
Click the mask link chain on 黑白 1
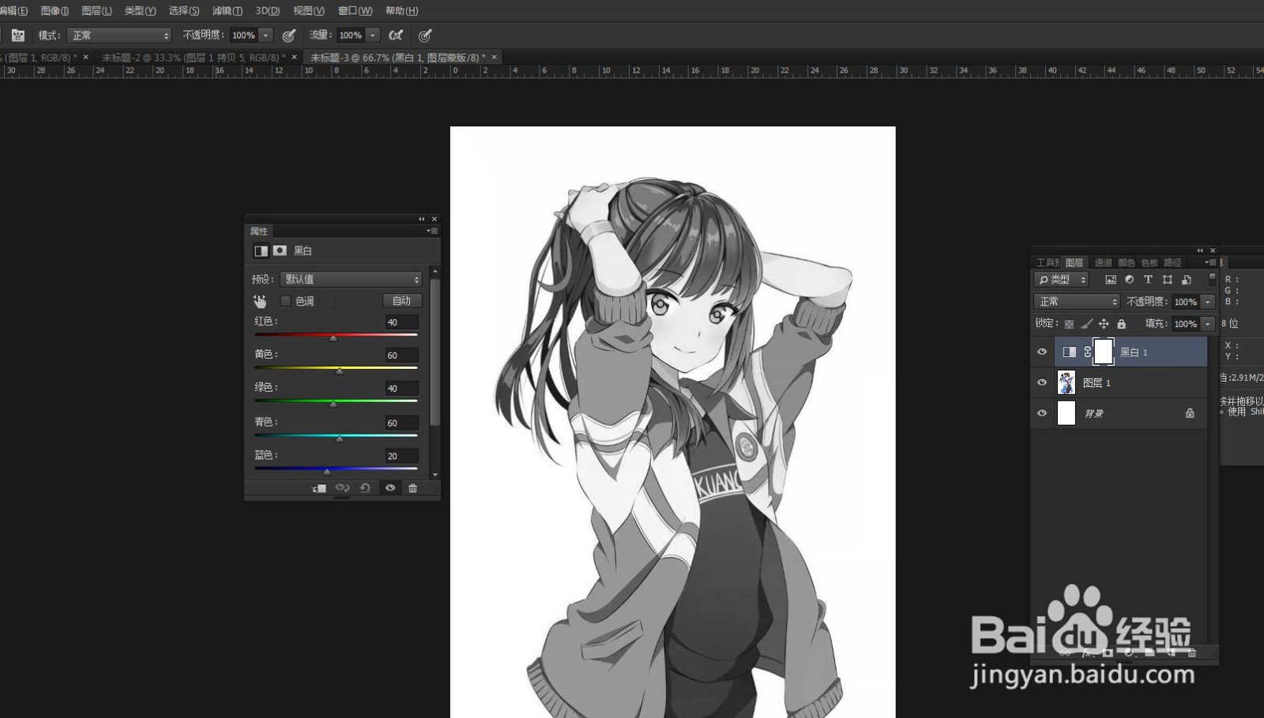click(1088, 352)
